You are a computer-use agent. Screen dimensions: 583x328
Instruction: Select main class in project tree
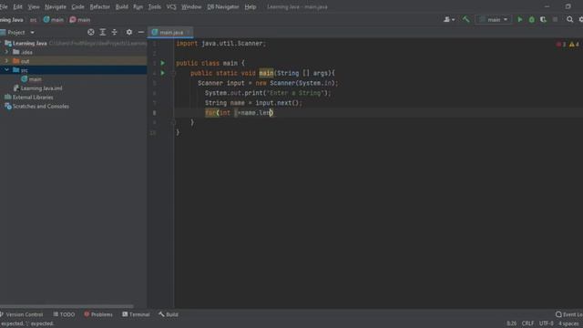point(36,79)
